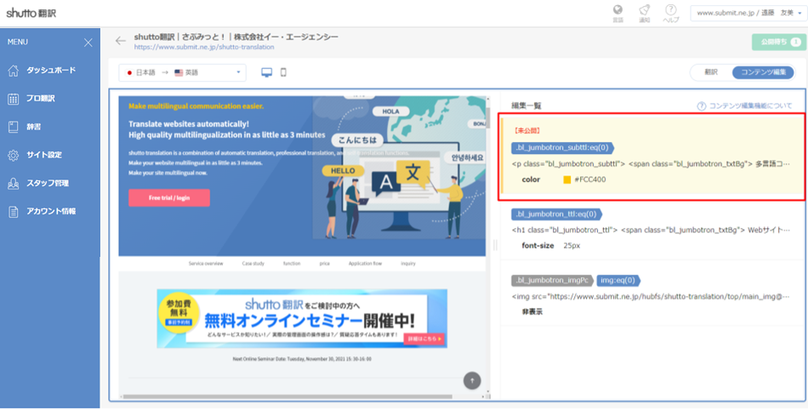Open ダッシュボード in sidebar
This screenshot has width=808, height=410.
tap(51, 70)
